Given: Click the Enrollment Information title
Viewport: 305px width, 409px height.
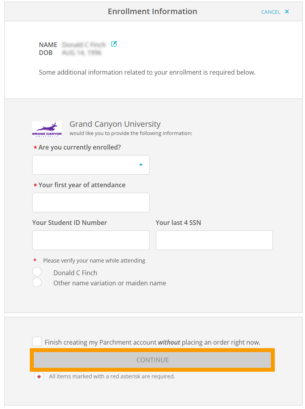Looking at the screenshot, I should (152, 11).
